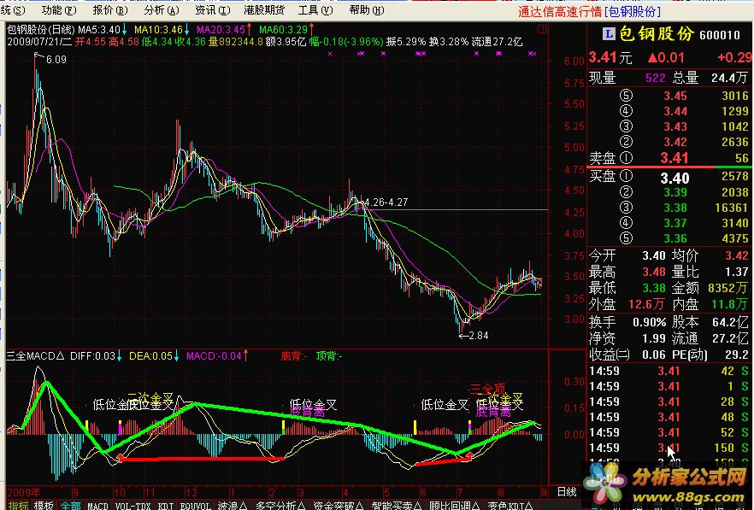Image resolution: width=754 pixels, height=510 pixels.
Task: Click the 三全MACD△ indicator name
Action: tap(35, 356)
